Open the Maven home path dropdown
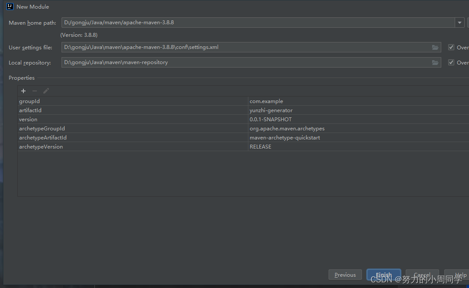 [459, 23]
